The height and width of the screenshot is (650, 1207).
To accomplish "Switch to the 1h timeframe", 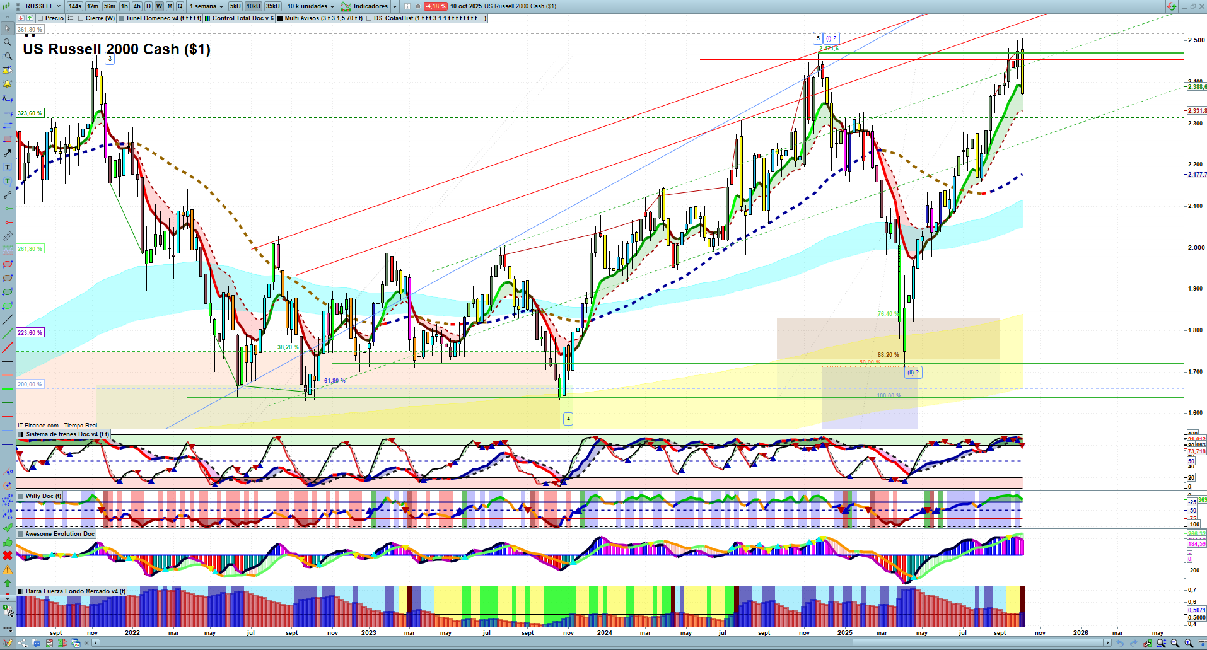I will click(x=124, y=6).
